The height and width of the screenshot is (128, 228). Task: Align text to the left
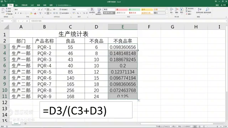[45, 13]
